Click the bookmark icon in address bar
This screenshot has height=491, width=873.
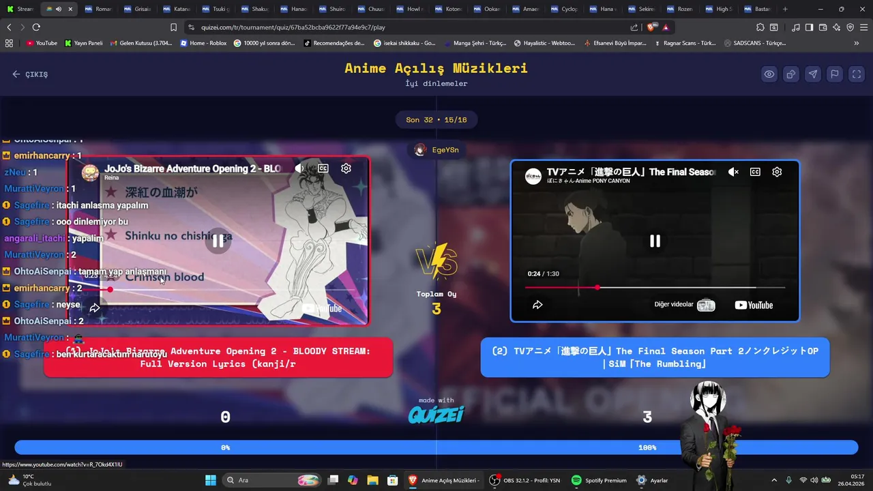pos(173,27)
